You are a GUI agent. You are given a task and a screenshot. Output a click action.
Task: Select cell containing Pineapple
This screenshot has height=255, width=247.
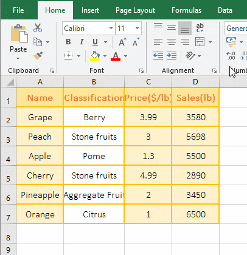(x=40, y=195)
